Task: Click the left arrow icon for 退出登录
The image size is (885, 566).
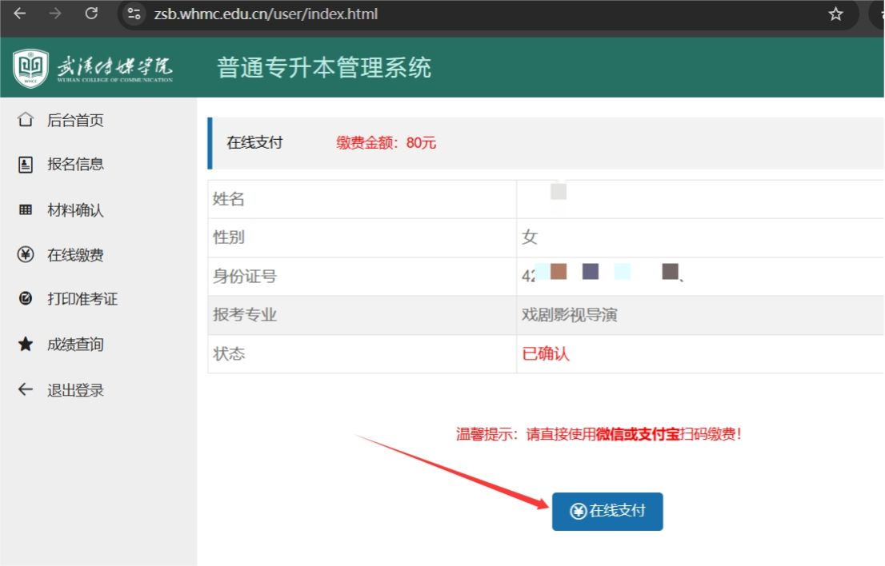Action: (x=26, y=390)
